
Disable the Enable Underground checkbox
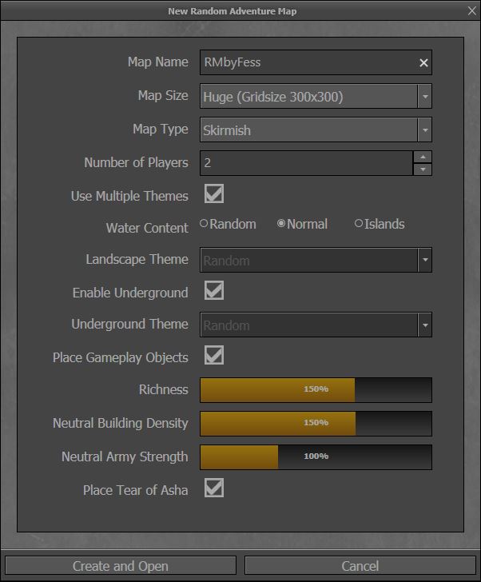213,291
